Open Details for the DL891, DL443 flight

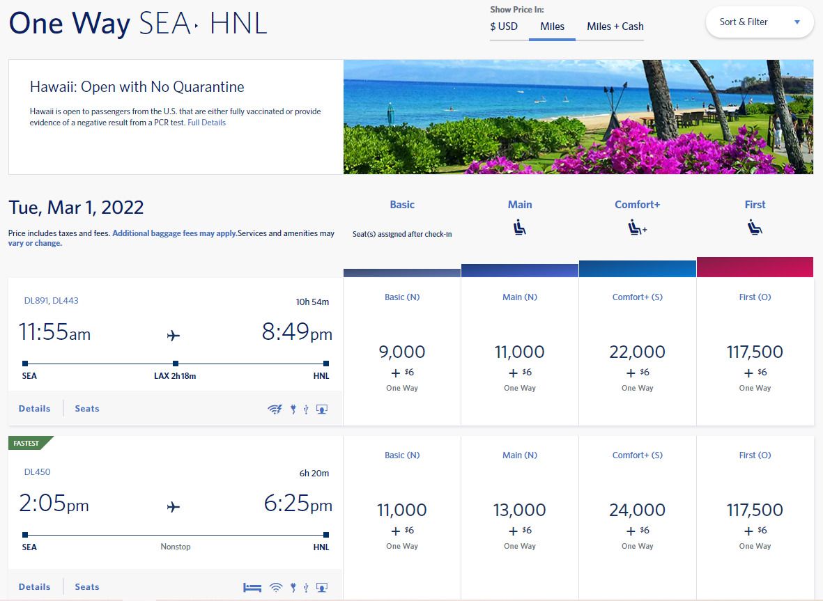pyautogui.click(x=35, y=409)
